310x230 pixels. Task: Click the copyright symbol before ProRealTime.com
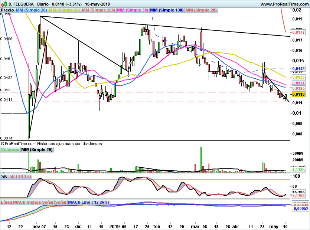click(3, 144)
